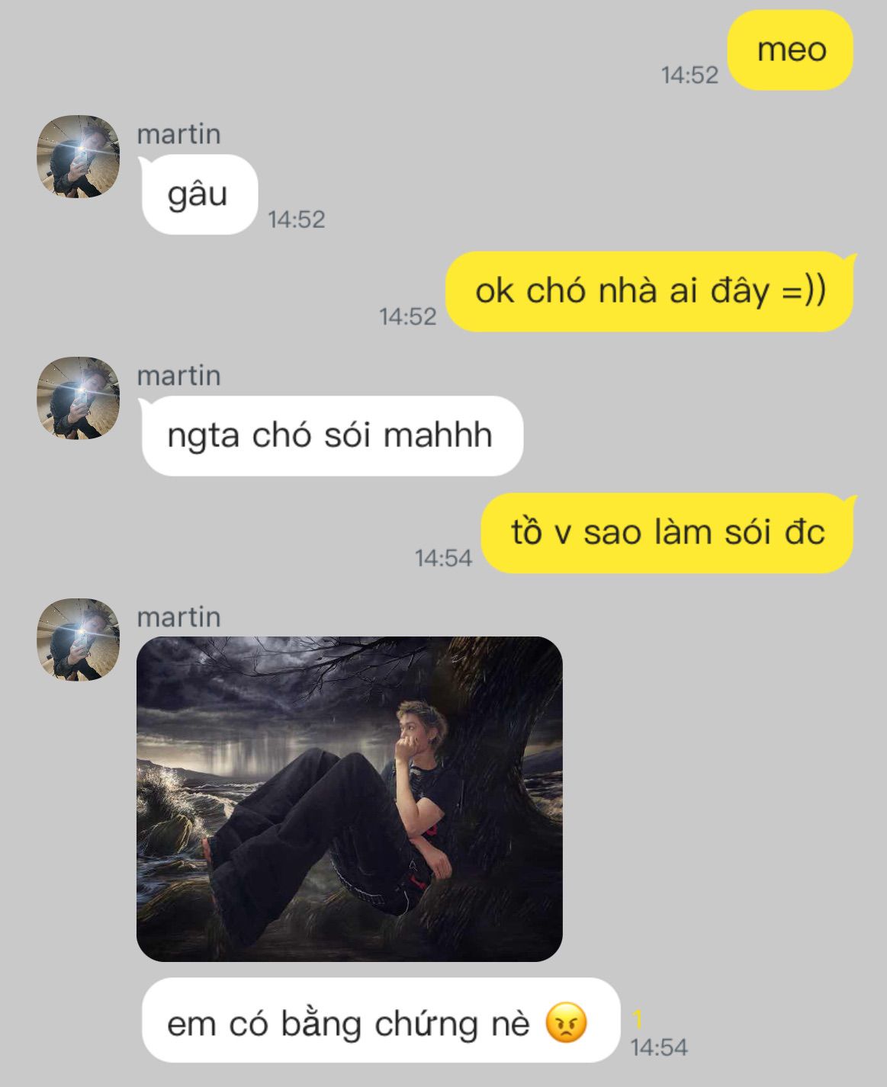Viewport: 887px width, 1087px height.
Task: Tap the 14:54 timestamp beside "tồ v sao làm sói đc"
Action: (x=443, y=558)
